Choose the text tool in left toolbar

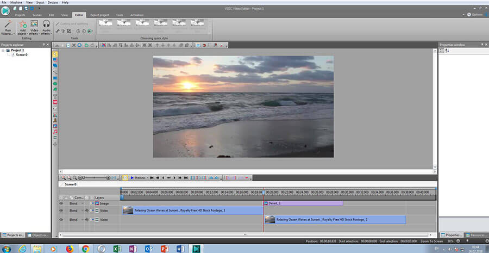55,96
